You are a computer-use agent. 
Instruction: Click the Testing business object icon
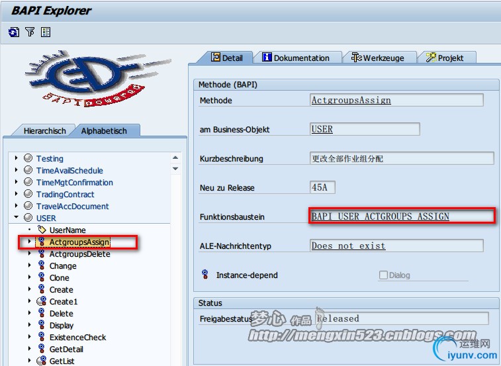pyautogui.click(x=28, y=158)
